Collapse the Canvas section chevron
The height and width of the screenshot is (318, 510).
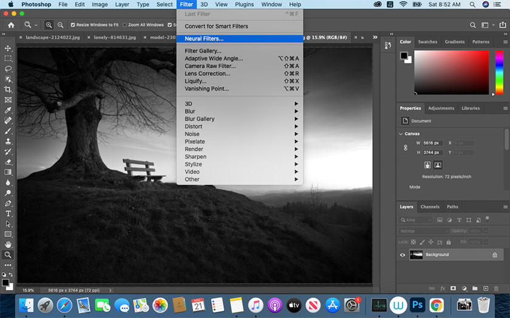(x=401, y=134)
